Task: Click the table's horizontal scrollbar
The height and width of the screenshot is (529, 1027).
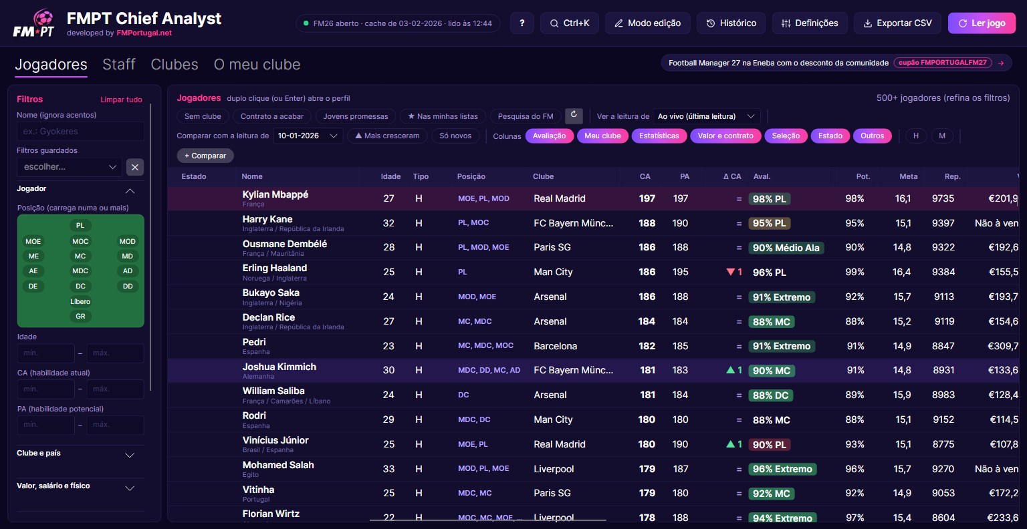Action: (x=488, y=520)
